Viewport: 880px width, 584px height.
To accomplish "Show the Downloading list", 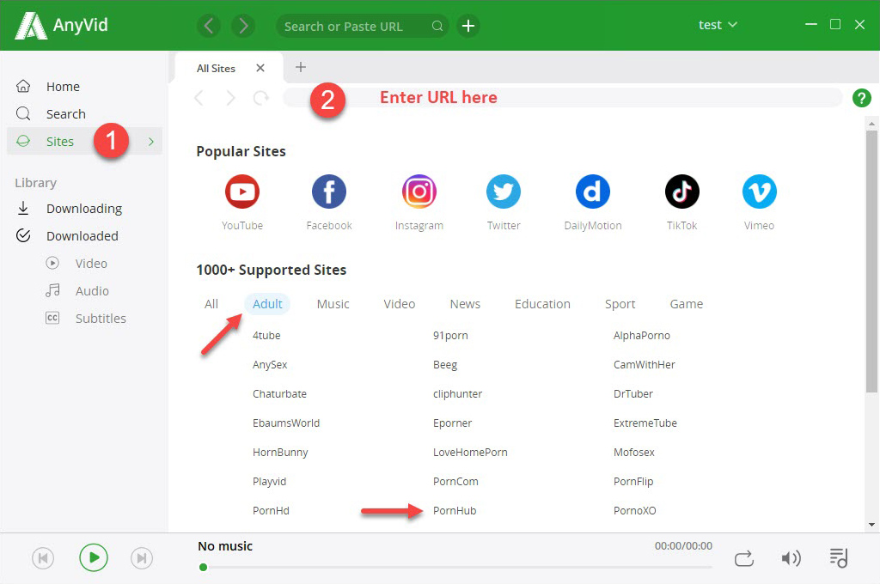I will click(x=84, y=209).
